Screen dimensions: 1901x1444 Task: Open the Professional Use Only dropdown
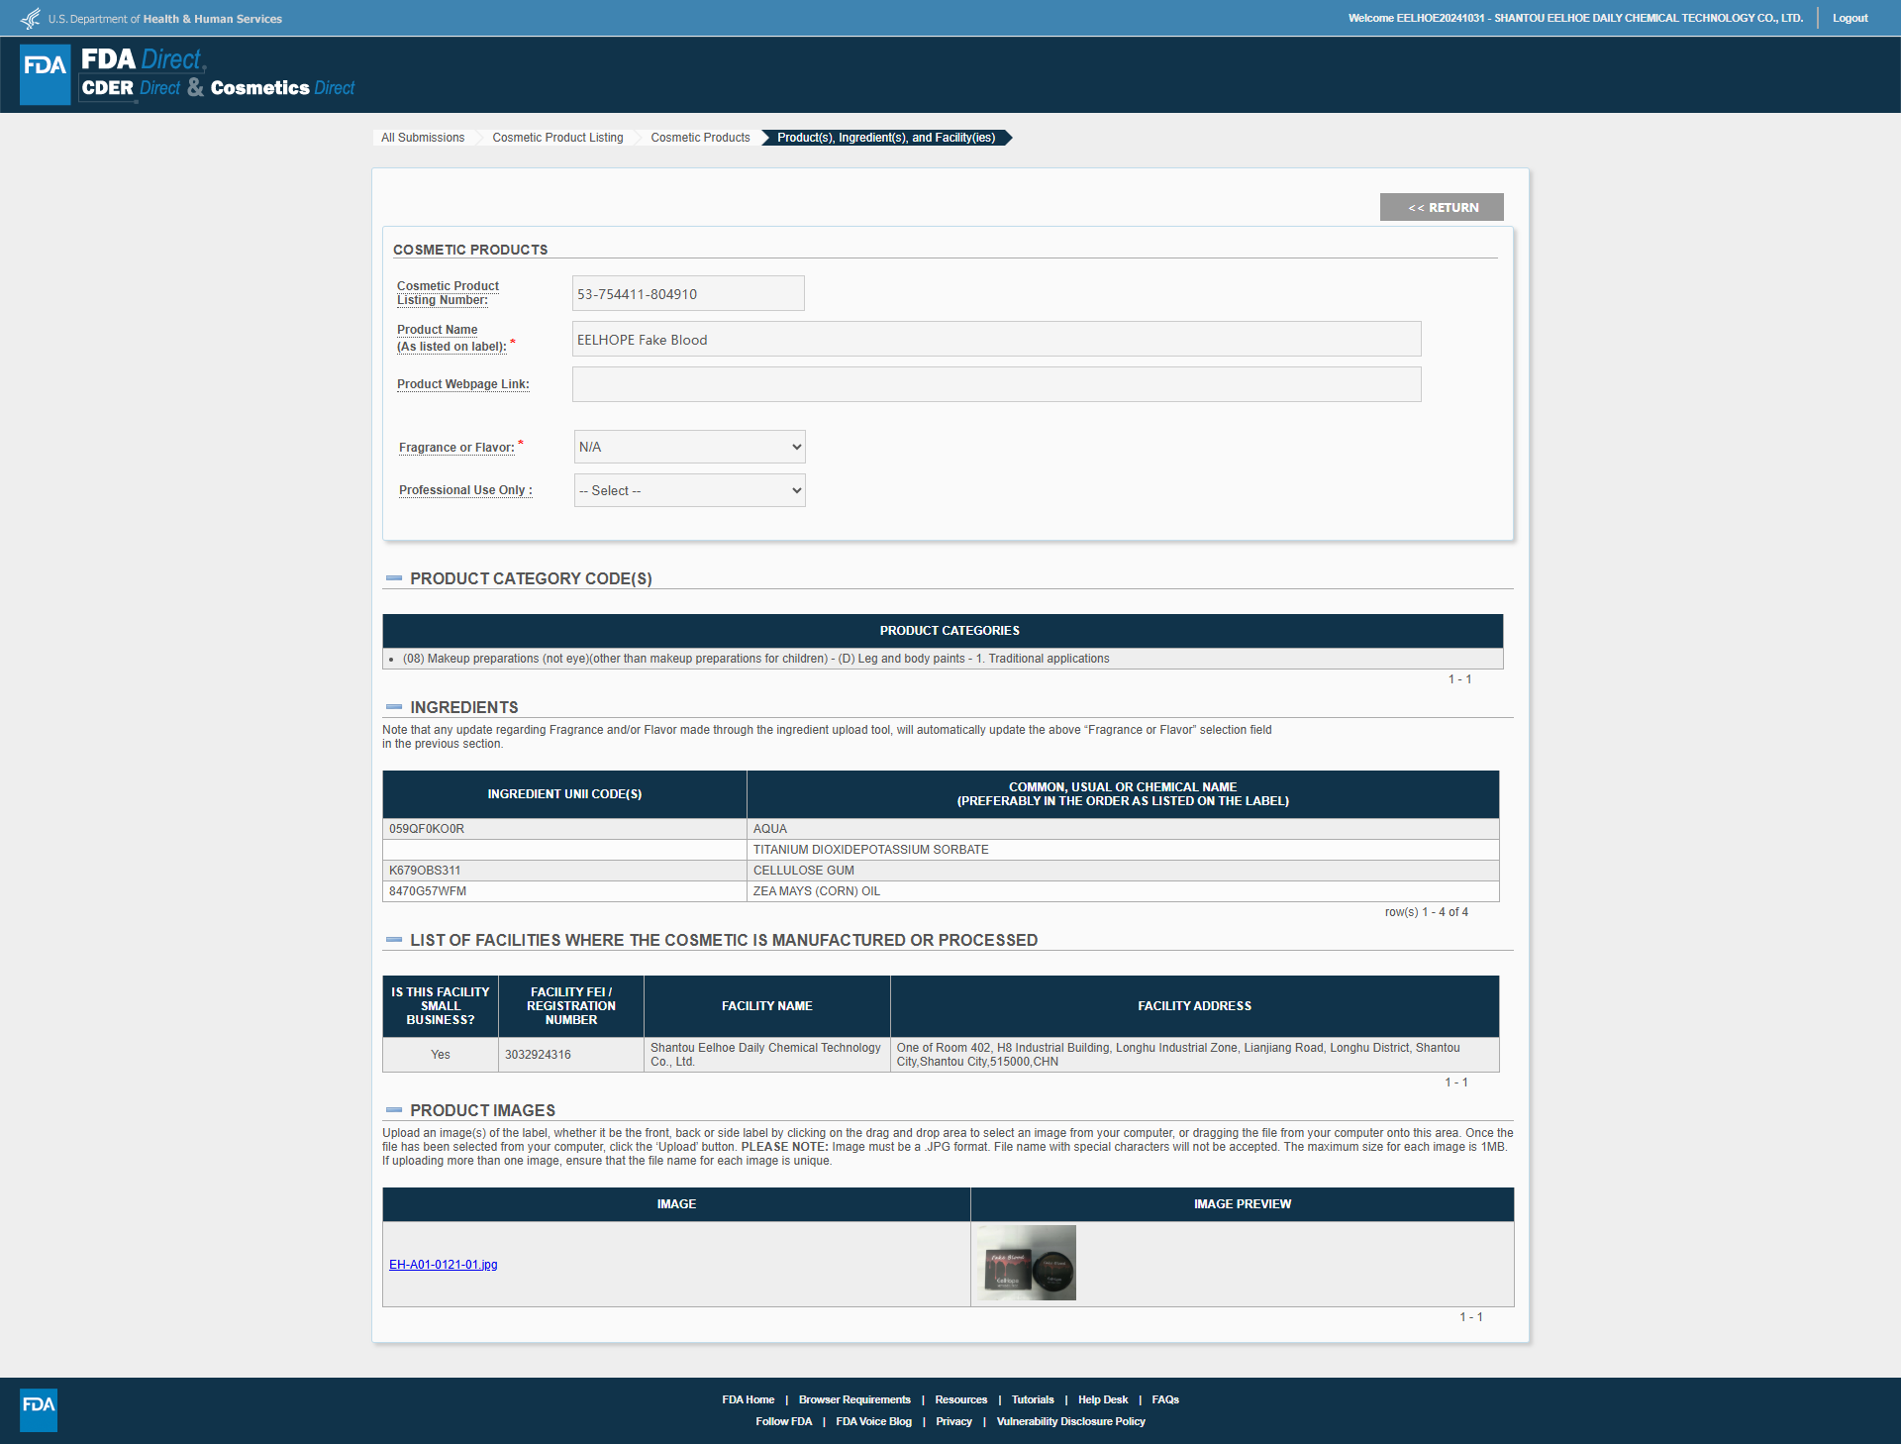pyautogui.click(x=690, y=490)
